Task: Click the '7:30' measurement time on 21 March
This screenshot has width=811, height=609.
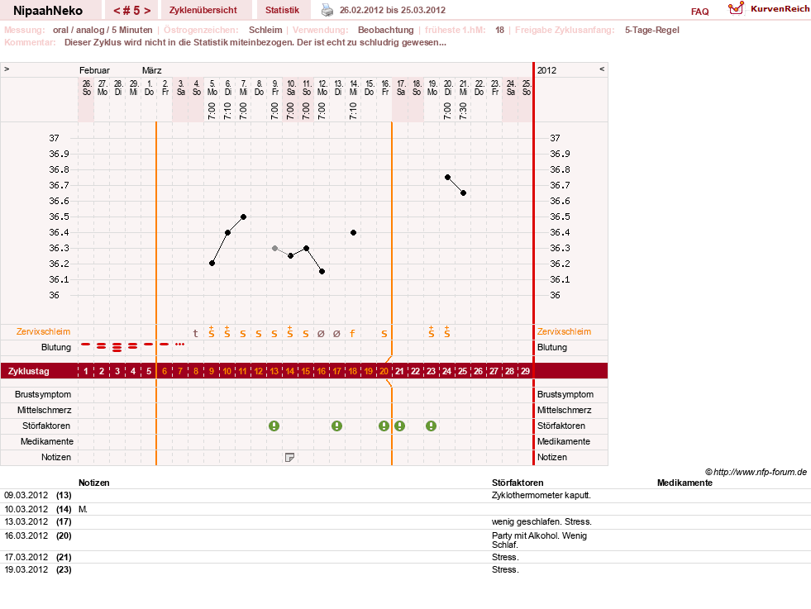Action: click(464, 112)
